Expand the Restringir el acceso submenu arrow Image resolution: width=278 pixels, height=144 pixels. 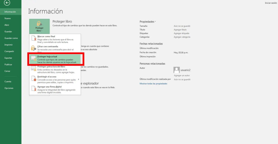click(x=78, y=79)
